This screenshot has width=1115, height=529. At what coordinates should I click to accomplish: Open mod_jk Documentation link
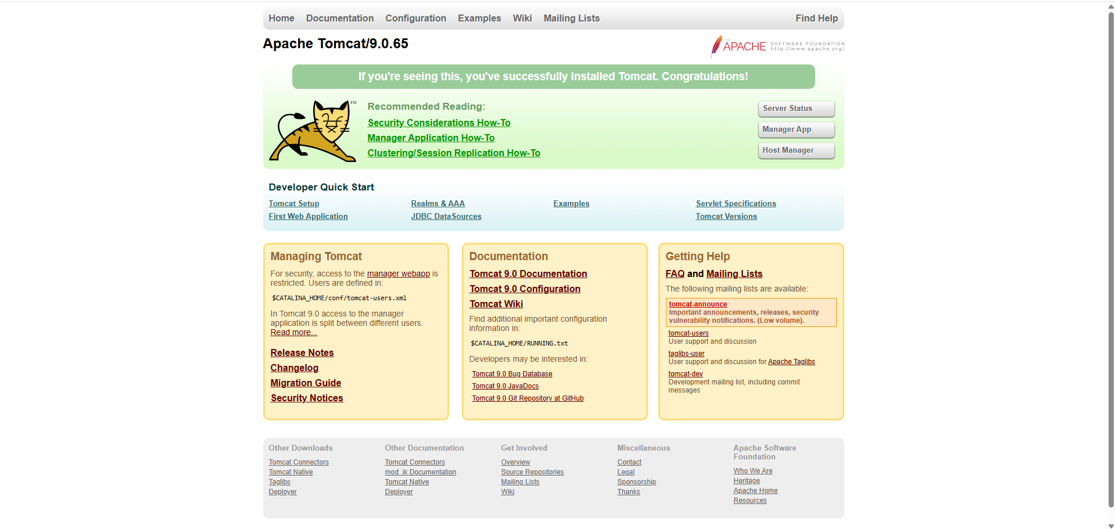pyautogui.click(x=420, y=473)
